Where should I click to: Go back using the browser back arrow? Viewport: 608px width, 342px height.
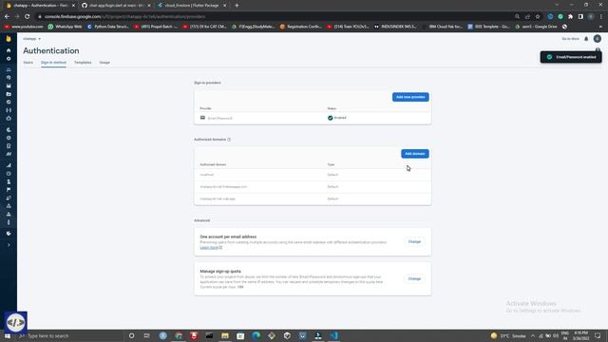click(x=7, y=17)
